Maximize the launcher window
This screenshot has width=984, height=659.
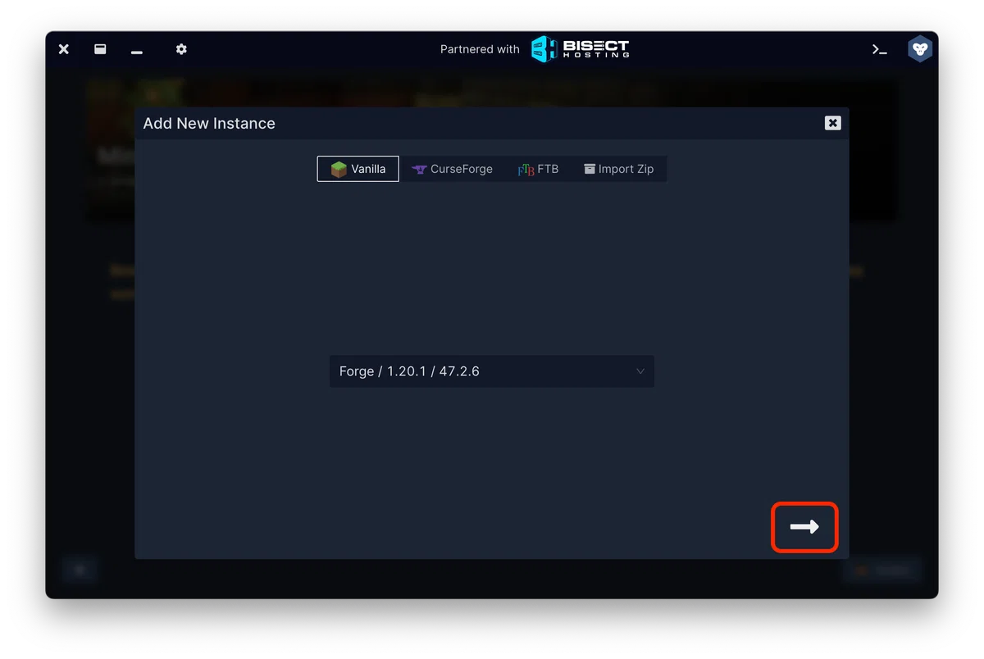tap(100, 49)
